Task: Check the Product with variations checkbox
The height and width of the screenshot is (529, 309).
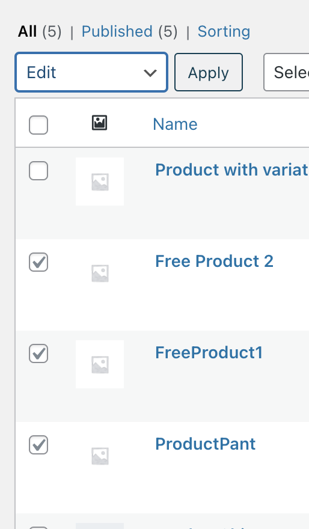Action: 38,171
